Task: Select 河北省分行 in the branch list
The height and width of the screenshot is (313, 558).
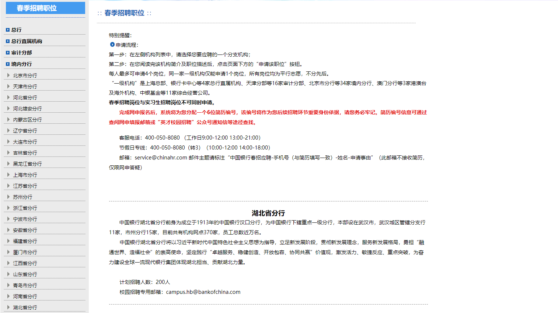Action: tap(25, 98)
